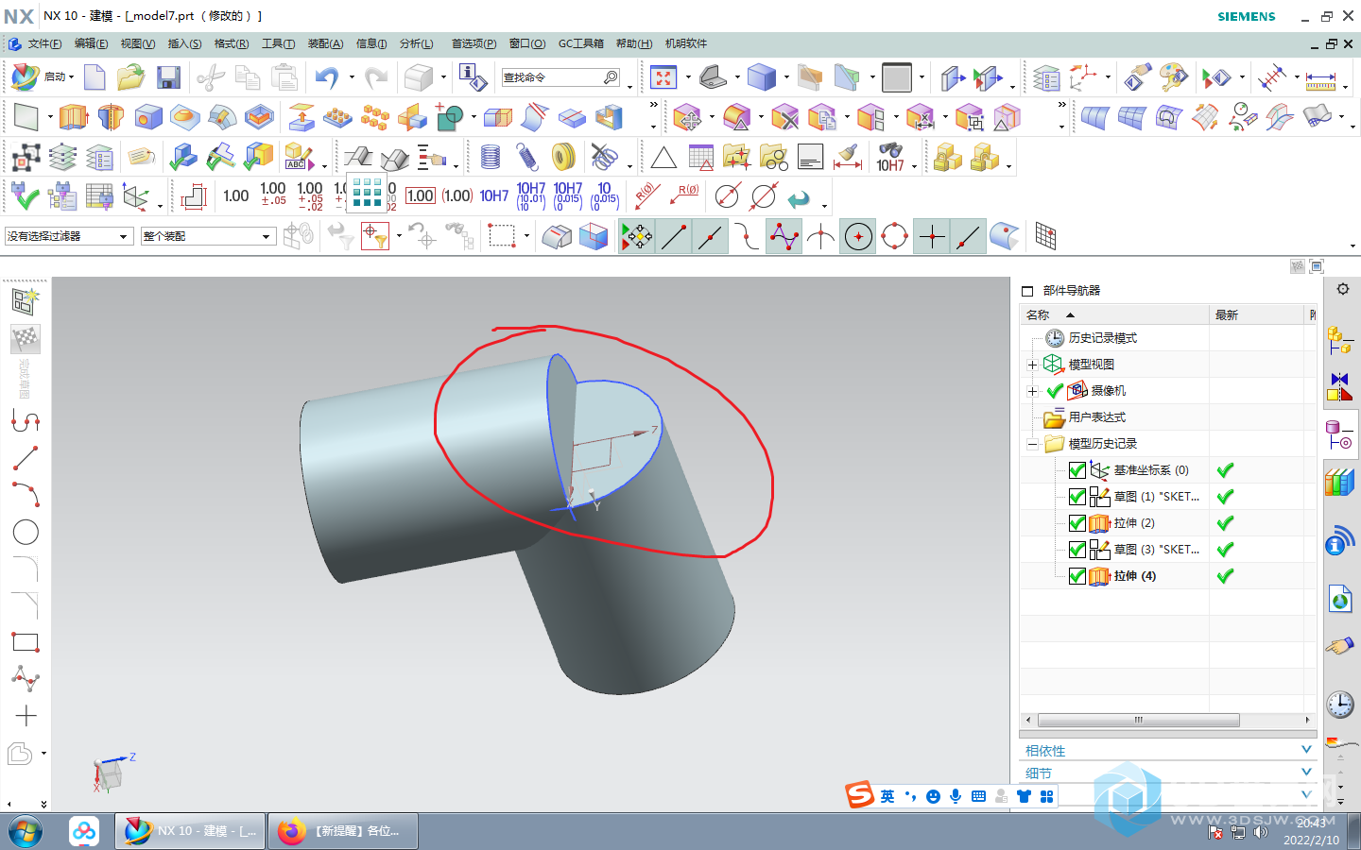The height and width of the screenshot is (850, 1361).
Task: Sort by the 名称 column header
Action: click(1115, 314)
